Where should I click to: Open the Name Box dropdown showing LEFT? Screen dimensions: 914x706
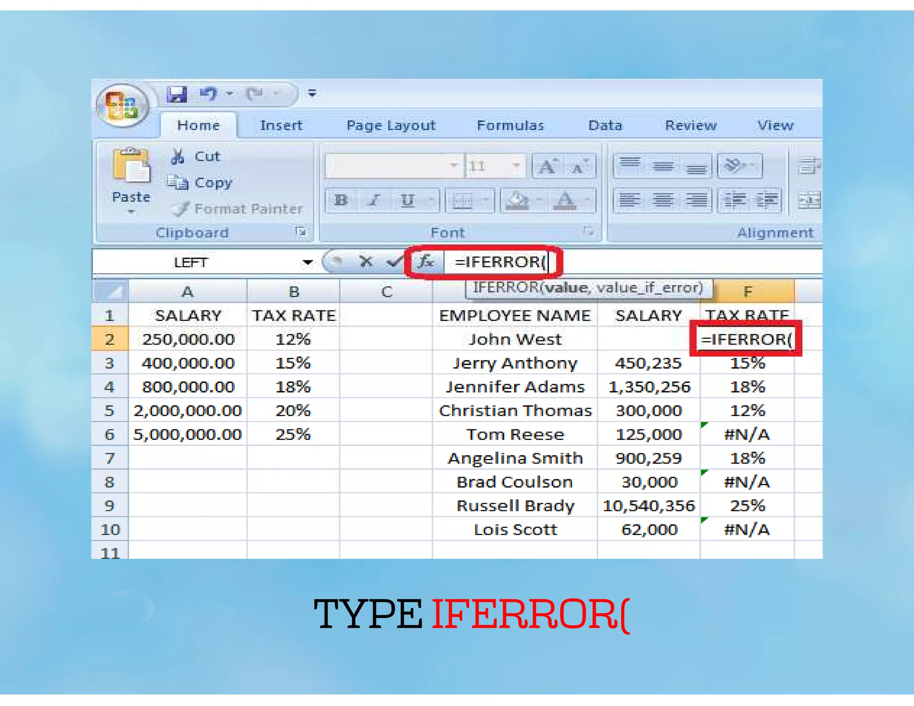[307, 262]
